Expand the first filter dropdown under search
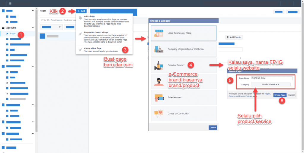The height and width of the screenshot is (153, 304). pos(51,27)
